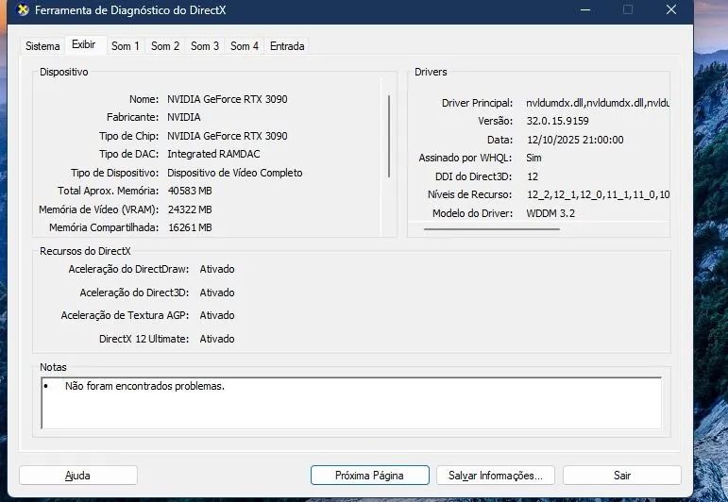Go to the Som 2 tab
The image size is (728, 502).
[x=165, y=46]
